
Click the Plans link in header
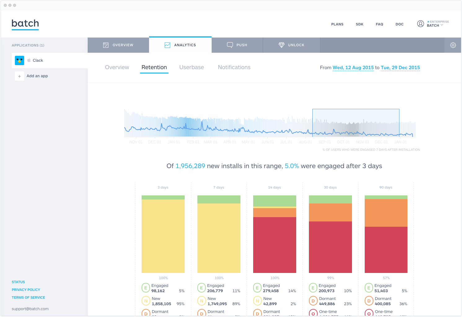[x=337, y=24]
